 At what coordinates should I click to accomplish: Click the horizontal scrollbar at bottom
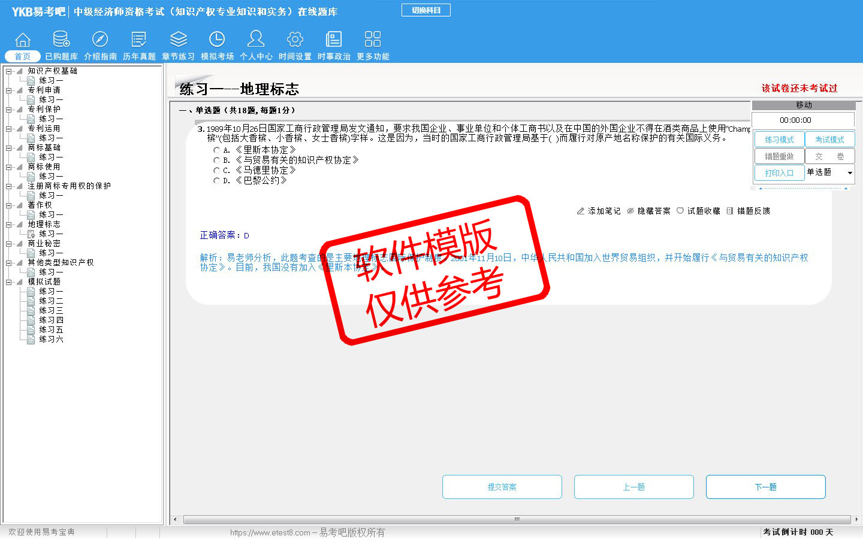(516, 519)
